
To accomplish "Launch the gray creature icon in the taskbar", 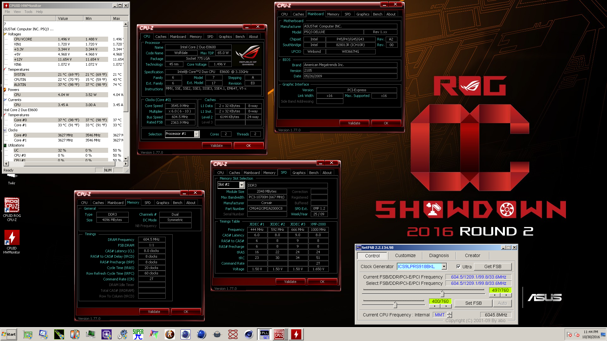I will click(217, 334).
